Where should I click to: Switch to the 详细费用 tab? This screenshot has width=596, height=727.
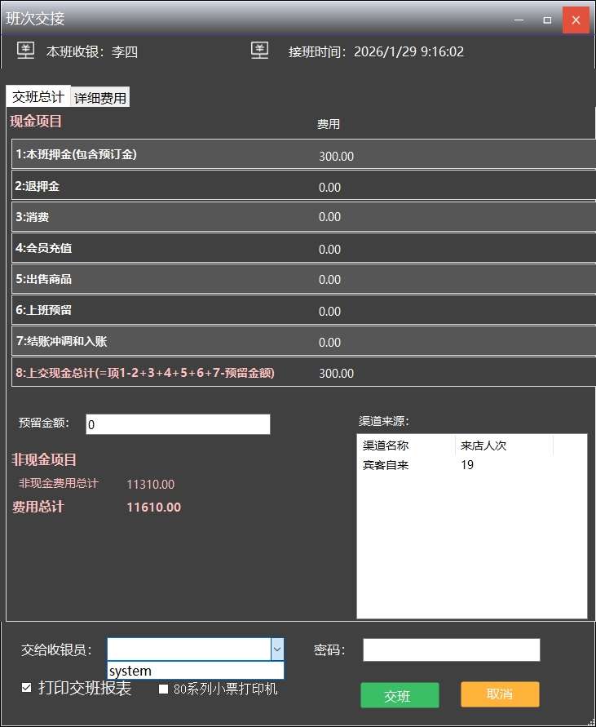click(100, 98)
